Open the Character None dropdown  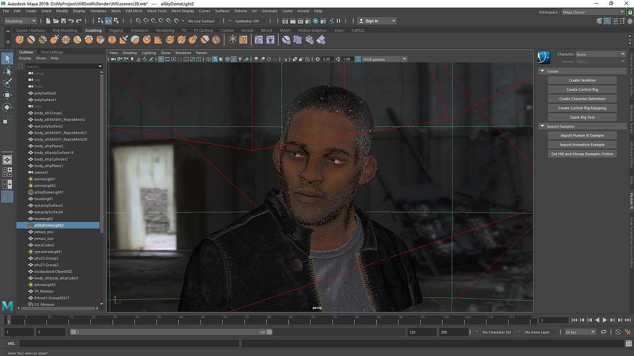pos(601,54)
